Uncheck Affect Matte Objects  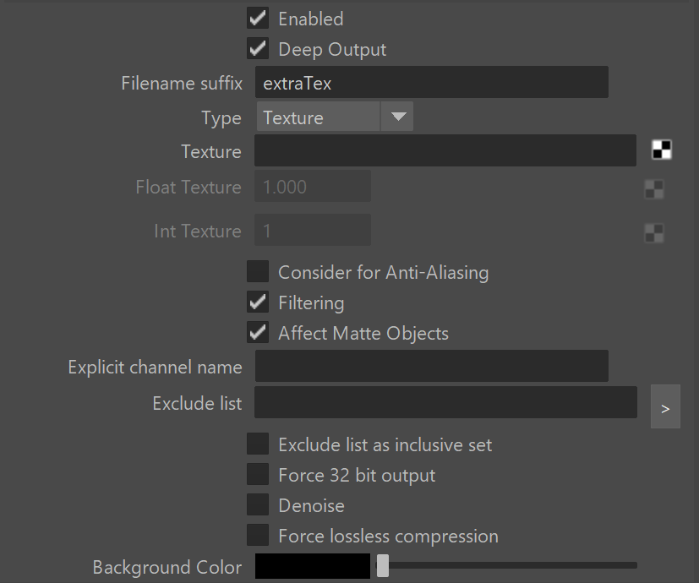tap(258, 333)
